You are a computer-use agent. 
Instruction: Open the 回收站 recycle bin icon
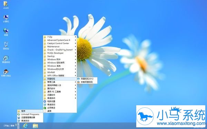click(x=6, y=46)
